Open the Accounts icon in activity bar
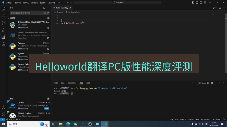Screen dimensions: 227x127 click(x=4, y=107)
